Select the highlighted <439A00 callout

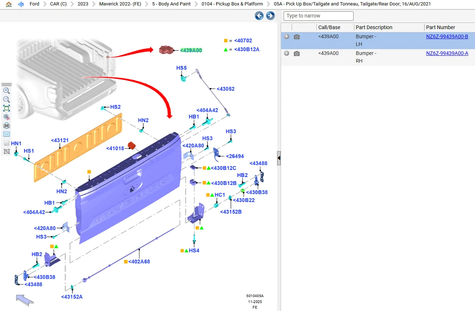tap(191, 50)
